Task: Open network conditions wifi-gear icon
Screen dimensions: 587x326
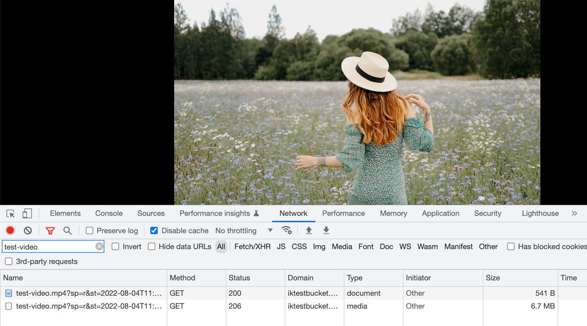Action: [287, 230]
